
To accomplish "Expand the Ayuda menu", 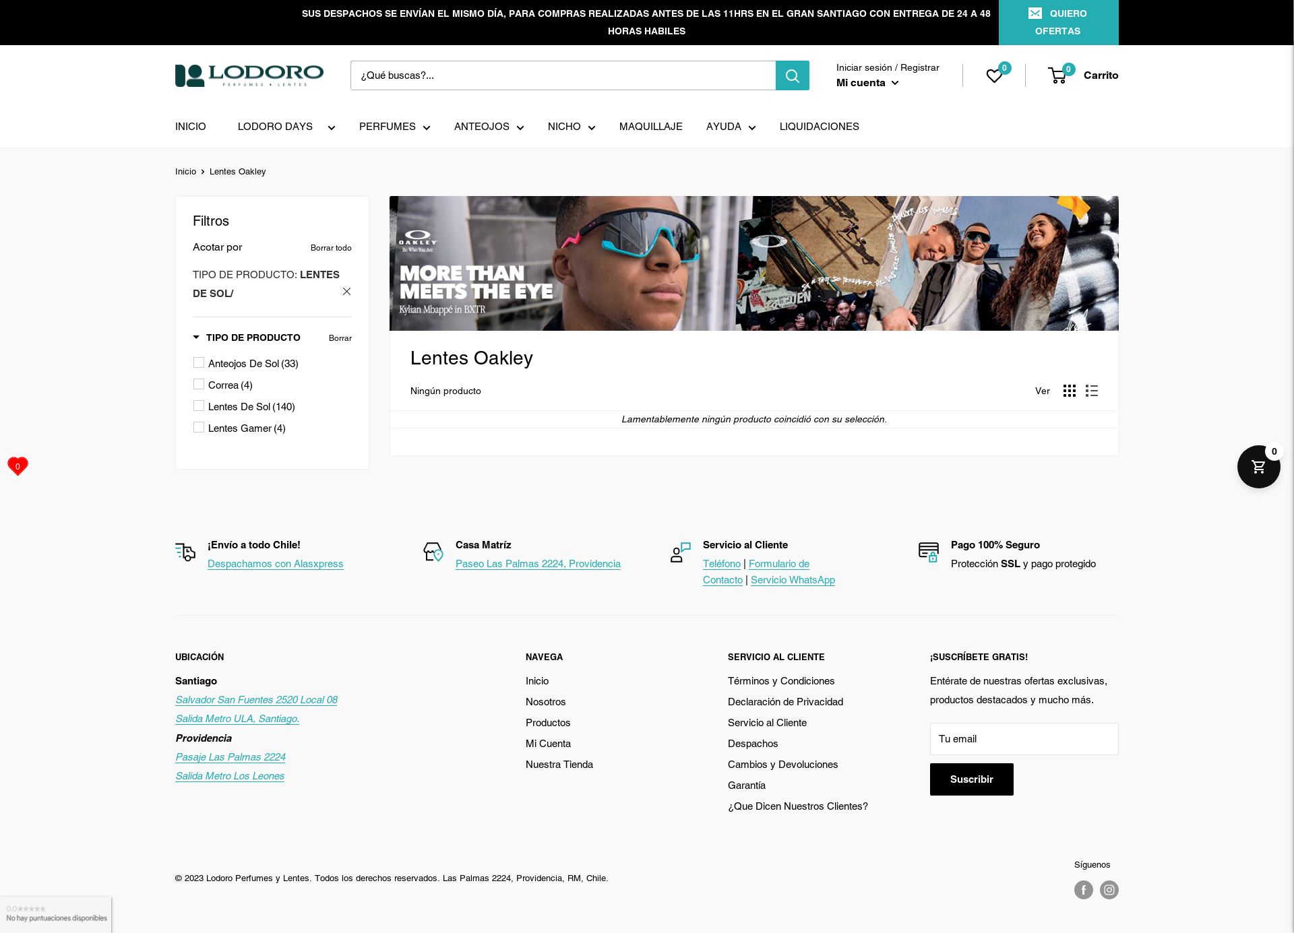I will point(731,127).
